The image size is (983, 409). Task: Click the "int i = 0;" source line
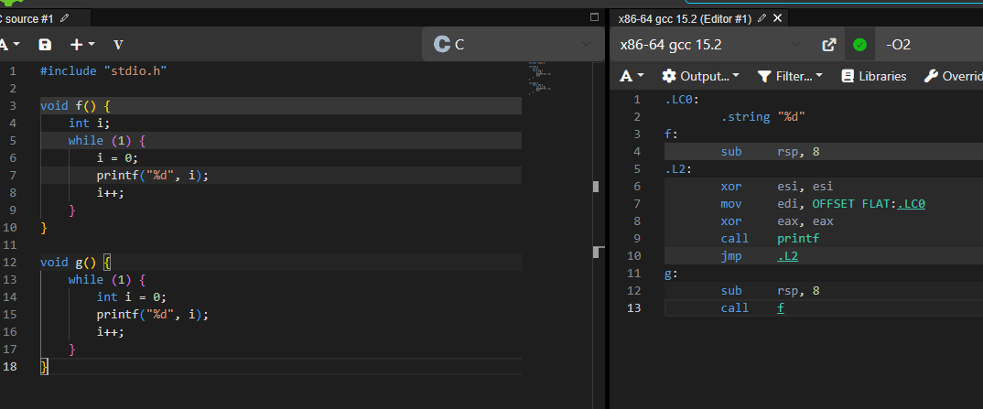[132, 296]
